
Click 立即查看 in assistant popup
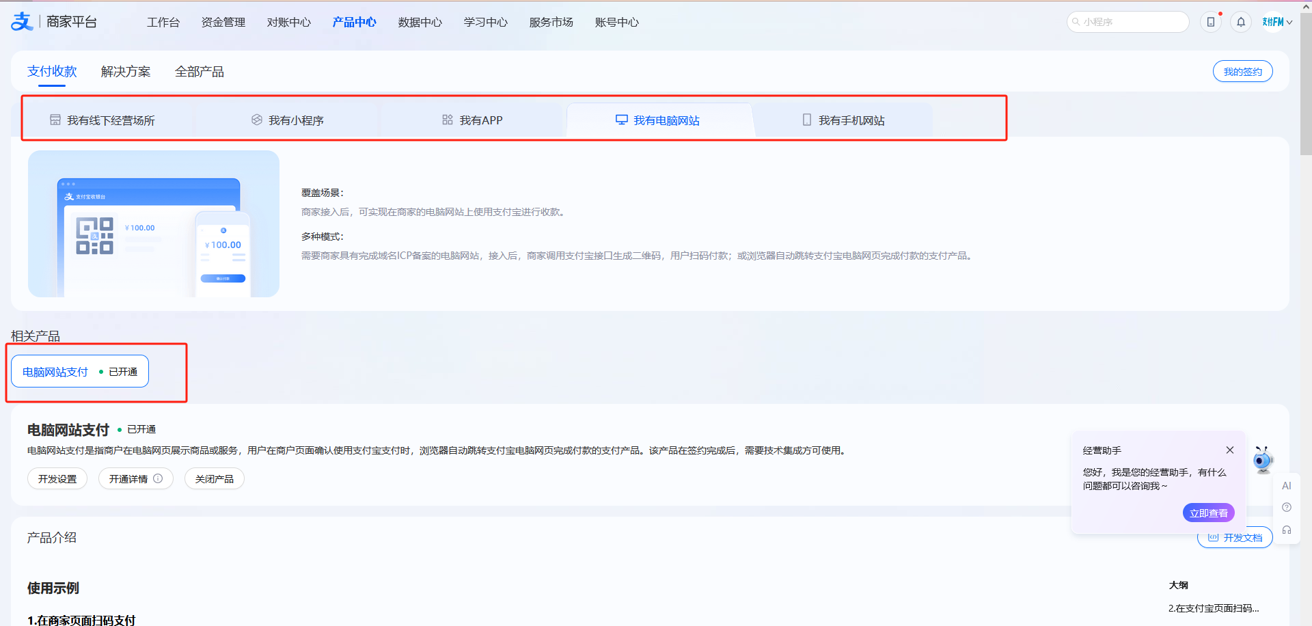coord(1208,513)
